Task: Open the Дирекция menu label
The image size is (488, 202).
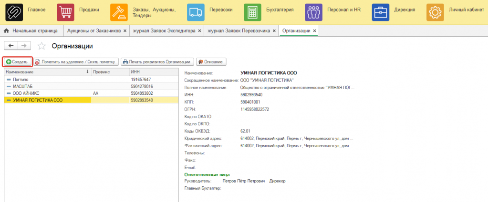Action: pos(405,10)
